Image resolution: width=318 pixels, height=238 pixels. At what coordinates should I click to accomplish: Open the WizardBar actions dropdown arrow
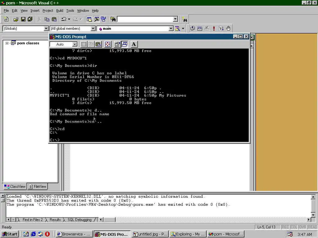(183, 29)
